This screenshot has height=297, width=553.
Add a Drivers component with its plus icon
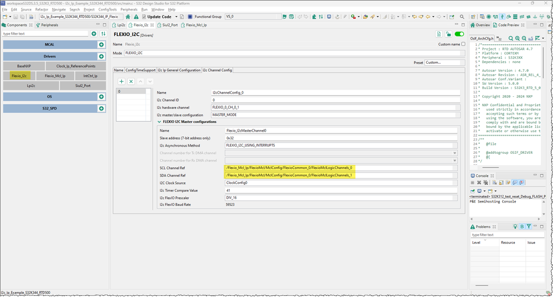(101, 56)
